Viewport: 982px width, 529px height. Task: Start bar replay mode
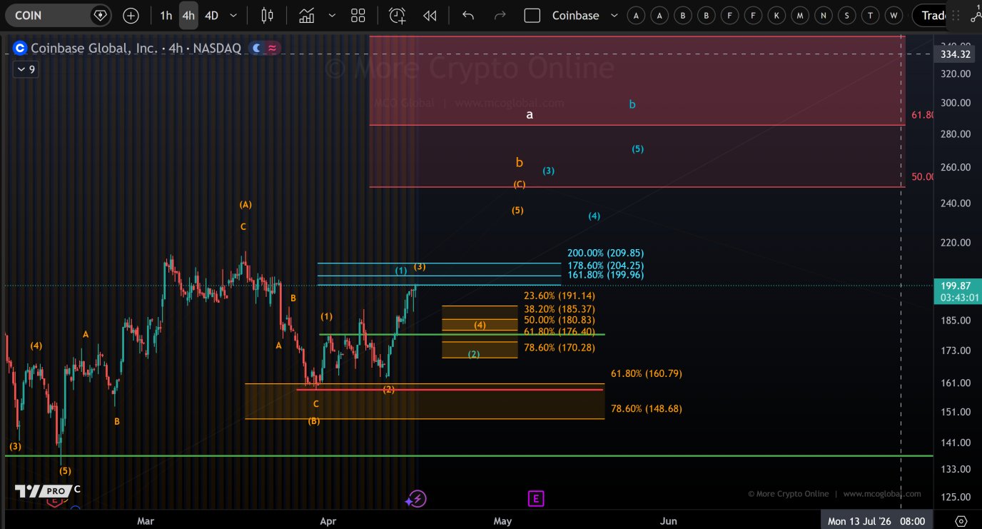[x=430, y=15]
